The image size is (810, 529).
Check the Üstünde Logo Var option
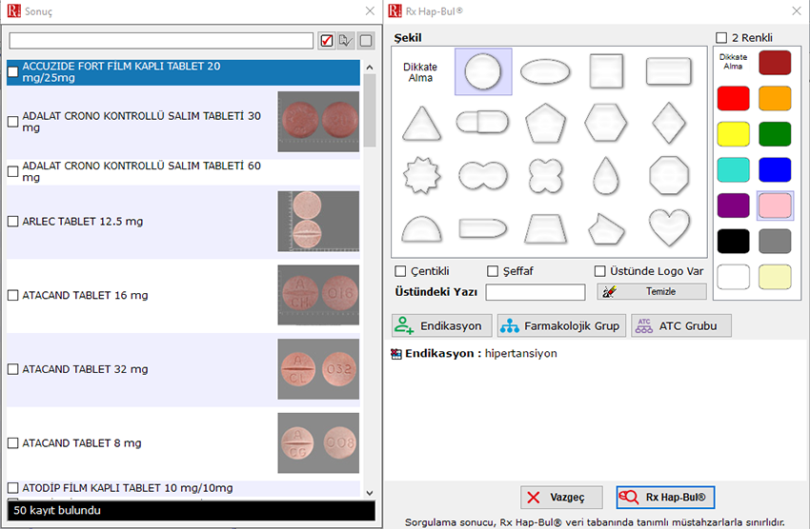(x=601, y=271)
